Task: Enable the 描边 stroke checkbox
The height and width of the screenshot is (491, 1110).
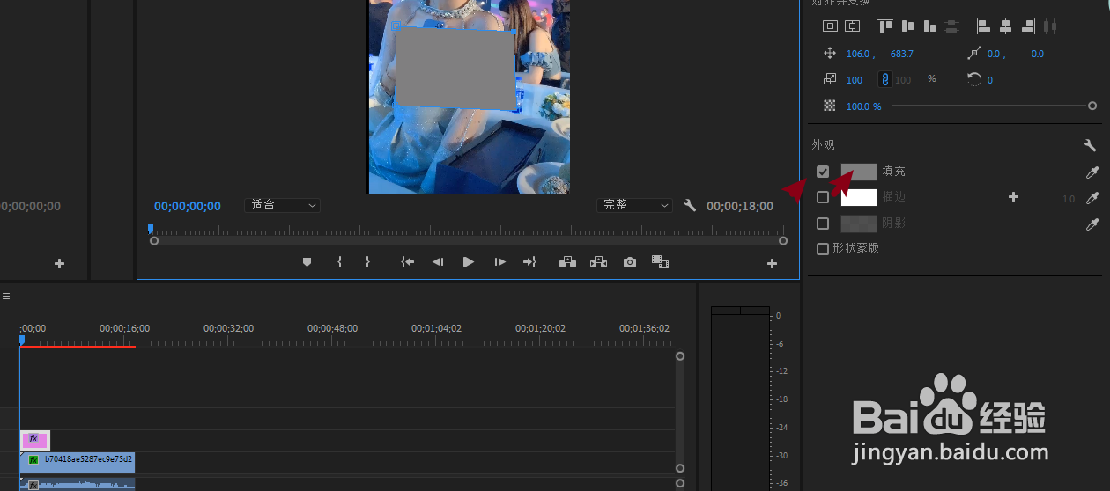Action: [x=823, y=197]
